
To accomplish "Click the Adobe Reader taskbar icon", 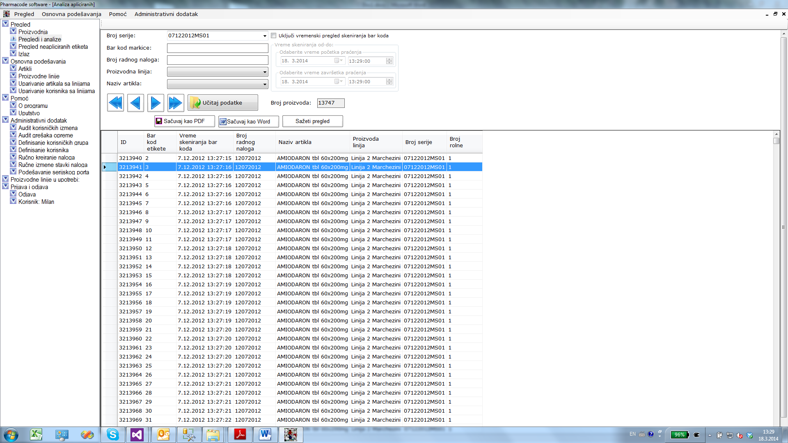I will coord(240,434).
